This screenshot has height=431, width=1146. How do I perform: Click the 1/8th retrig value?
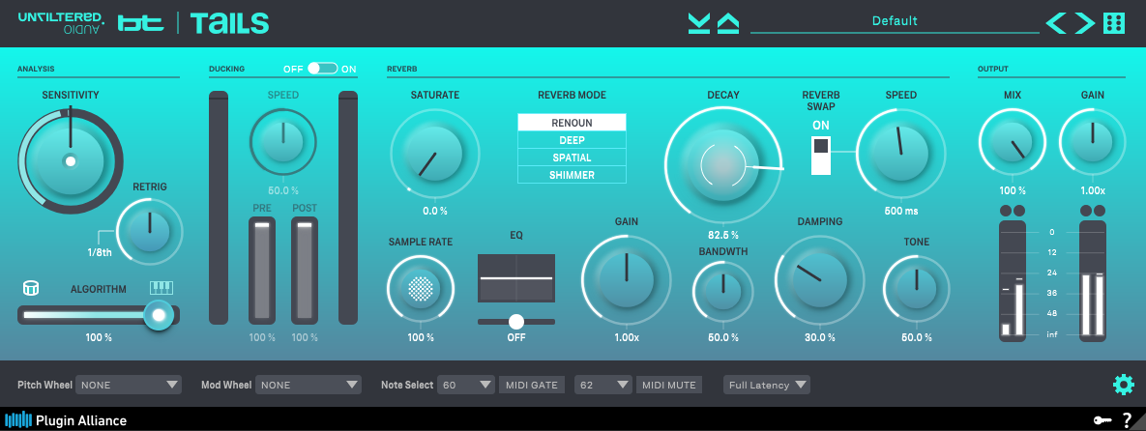click(x=99, y=253)
